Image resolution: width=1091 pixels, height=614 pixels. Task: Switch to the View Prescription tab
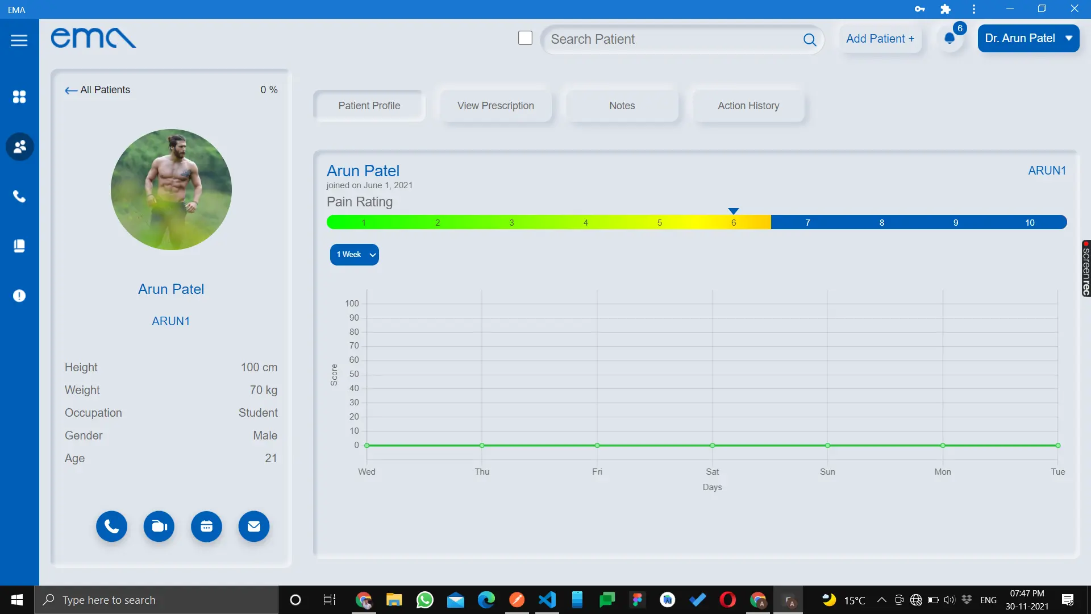point(495,106)
